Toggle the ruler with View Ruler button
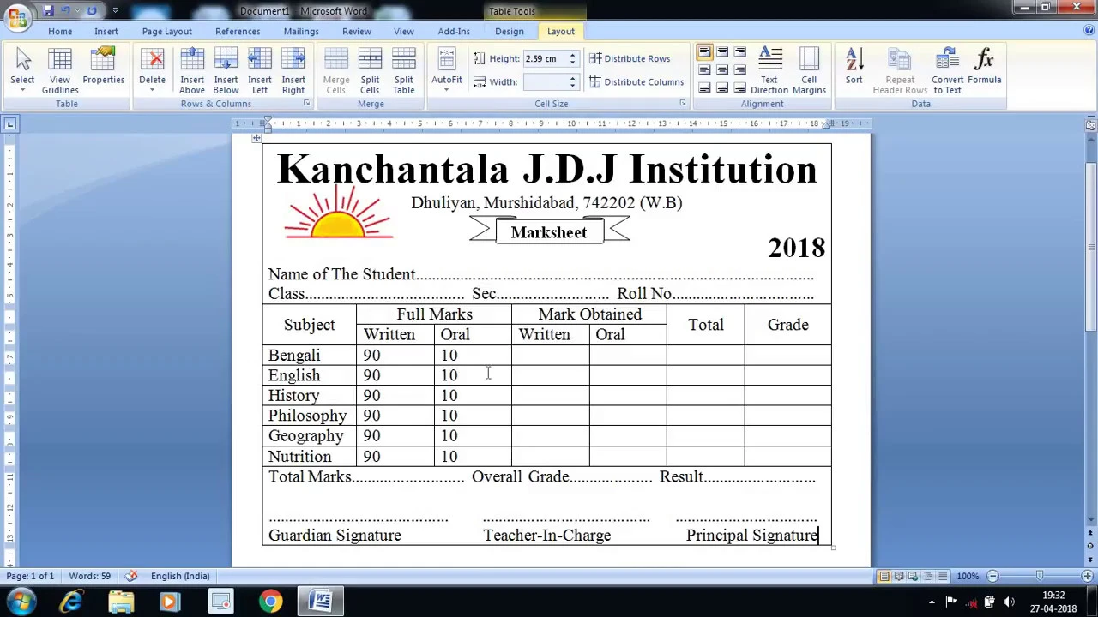The height and width of the screenshot is (617, 1098). (x=1090, y=124)
